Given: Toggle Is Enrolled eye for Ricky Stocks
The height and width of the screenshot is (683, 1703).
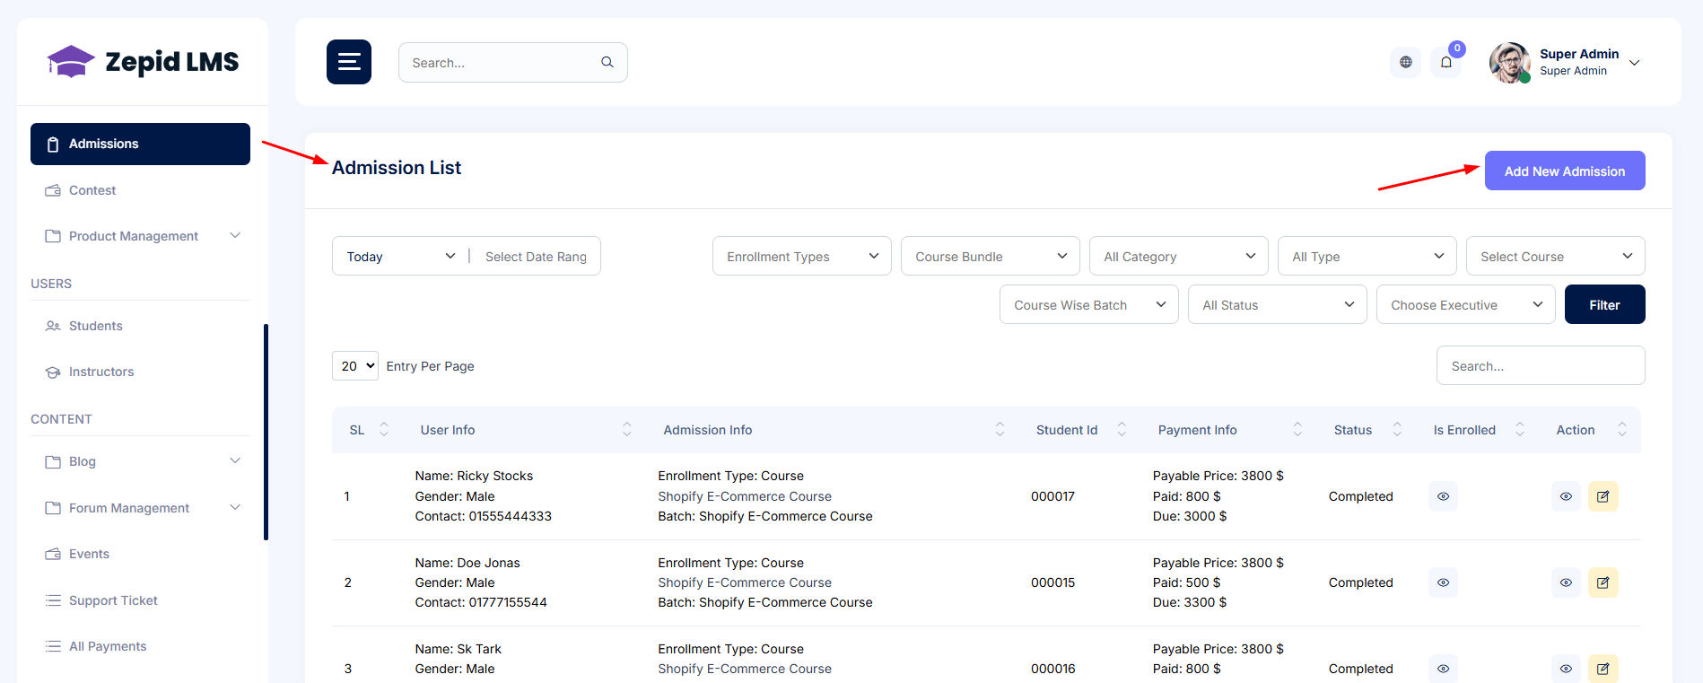Looking at the screenshot, I should (1443, 496).
